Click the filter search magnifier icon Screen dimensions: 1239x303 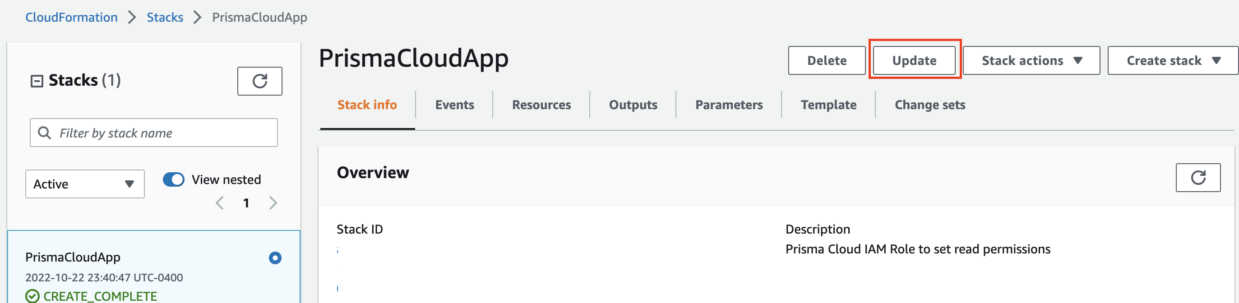[x=44, y=133]
